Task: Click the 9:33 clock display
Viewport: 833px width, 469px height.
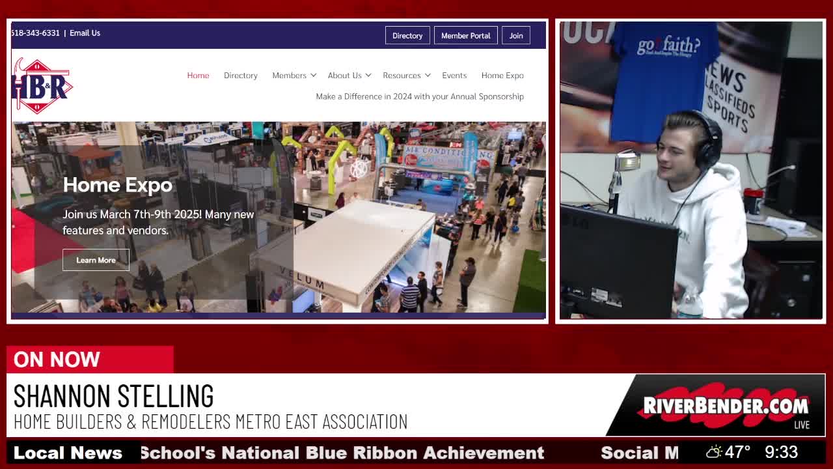Action: tap(782, 452)
